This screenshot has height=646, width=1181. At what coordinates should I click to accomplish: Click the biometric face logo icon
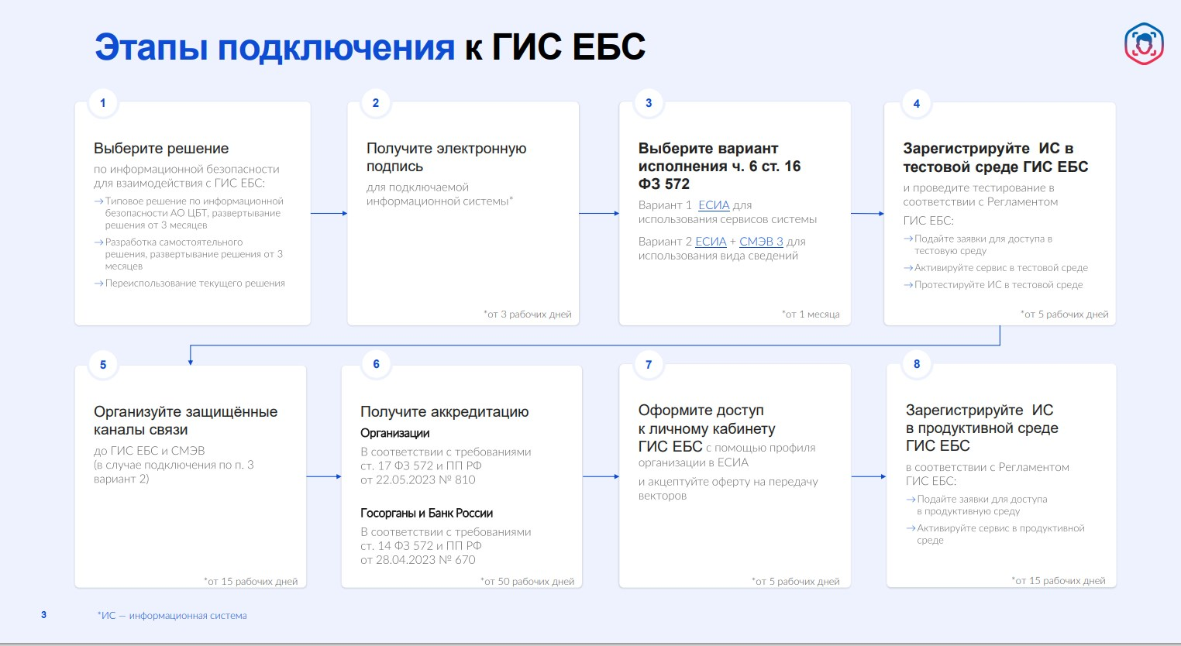click(x=1144, y=43)
